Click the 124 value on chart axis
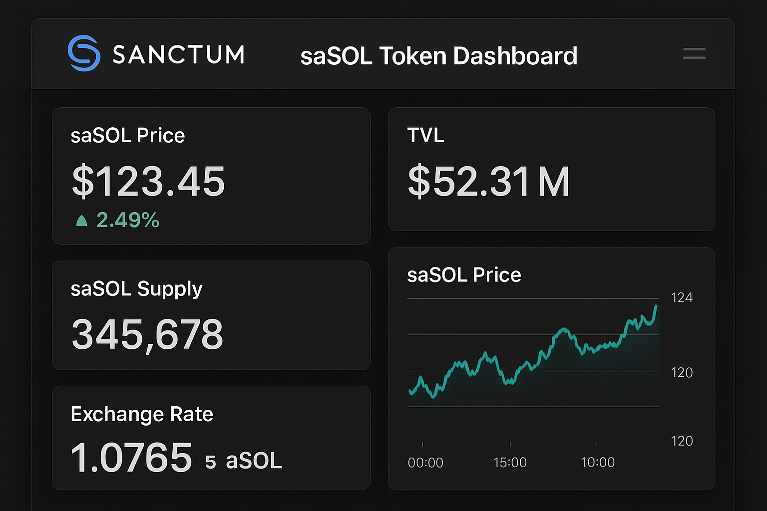 point(682,297)
